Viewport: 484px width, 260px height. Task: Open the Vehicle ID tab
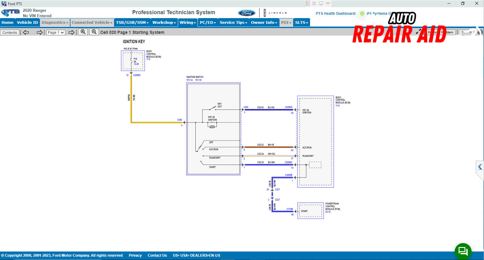[28, 22]
